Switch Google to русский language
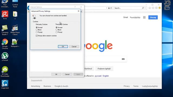173x97 pixels. (x=98, y=76)
